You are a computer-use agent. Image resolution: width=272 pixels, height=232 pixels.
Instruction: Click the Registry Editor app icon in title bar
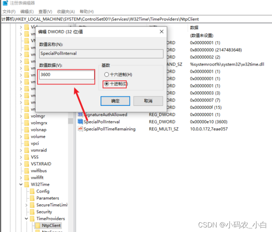tap(5, 3)
